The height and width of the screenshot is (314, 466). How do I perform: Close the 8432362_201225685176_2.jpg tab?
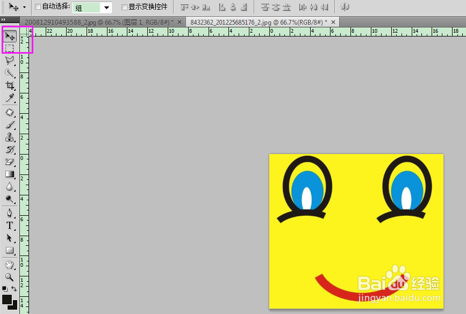tap(333, 21)
